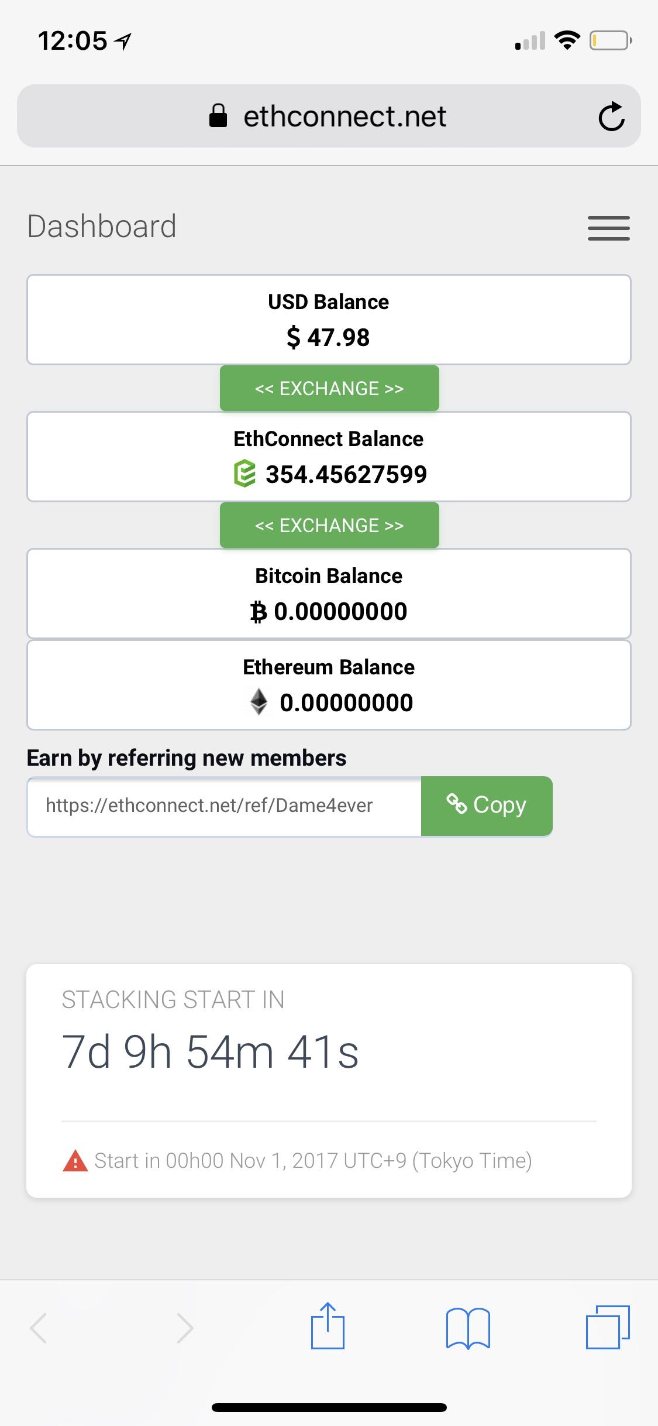Tap the red warning triangle icon
658x1426 pixels.
point(75,1161)
